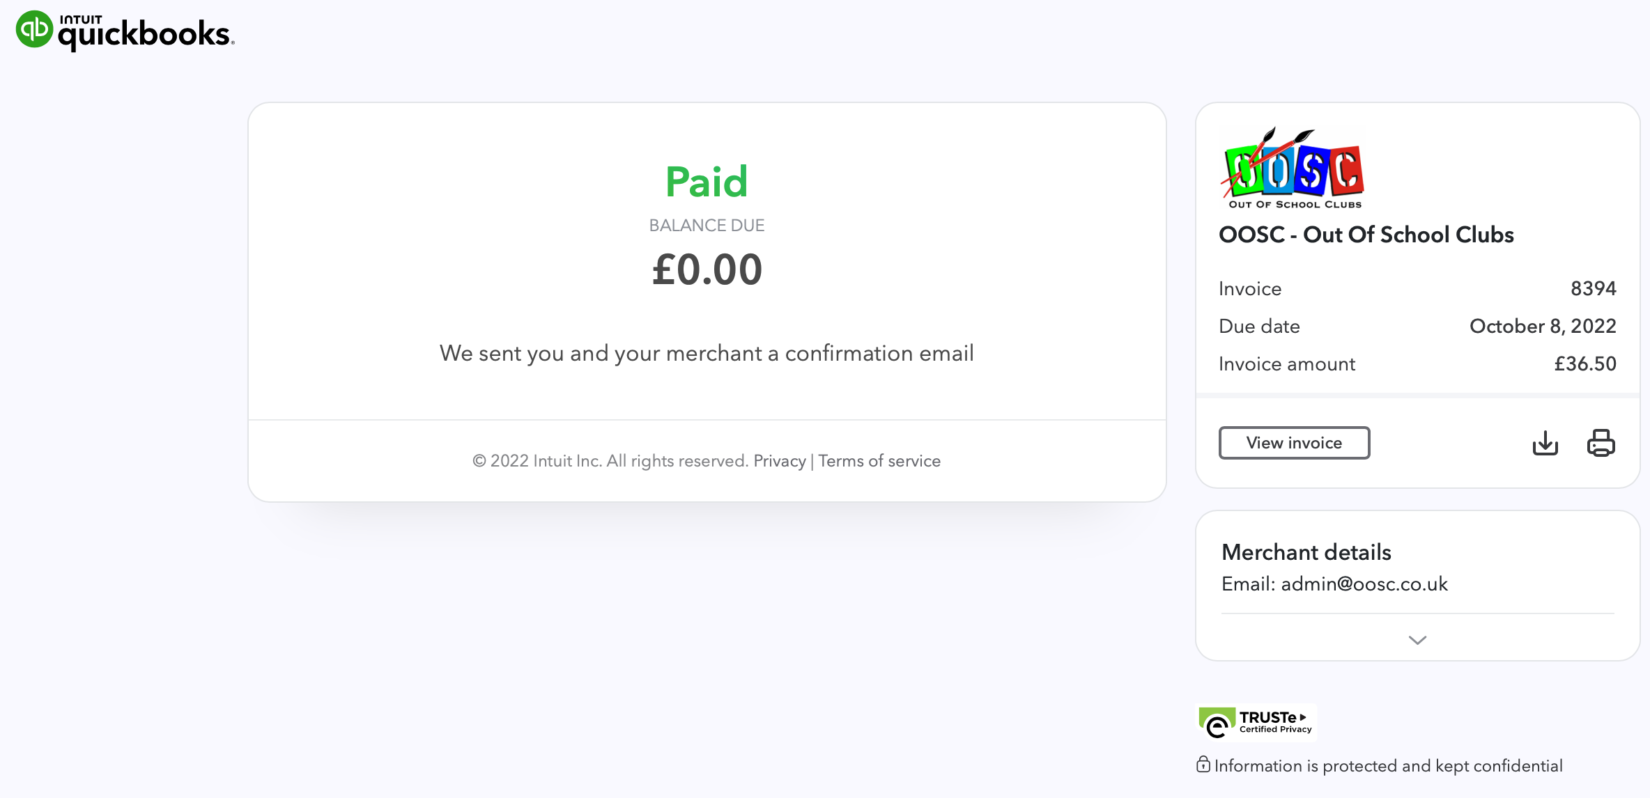
Task: Select the invoice number 8394
Action: pos(1594,288)
